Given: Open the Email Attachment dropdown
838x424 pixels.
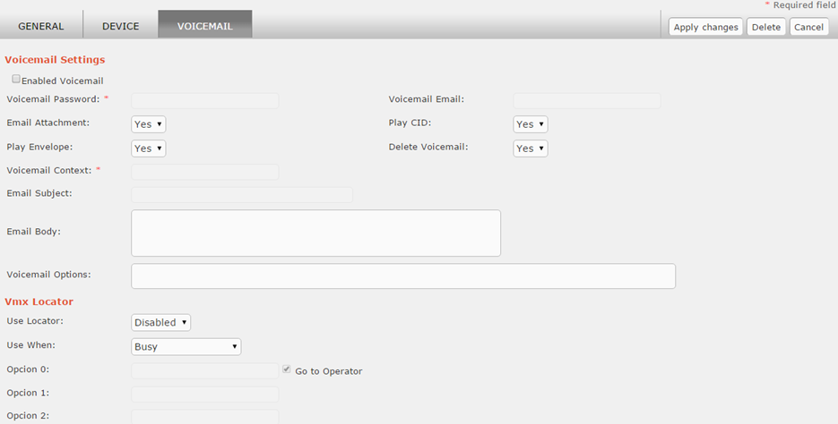Looking at the screenshot, I should point(149,124).
